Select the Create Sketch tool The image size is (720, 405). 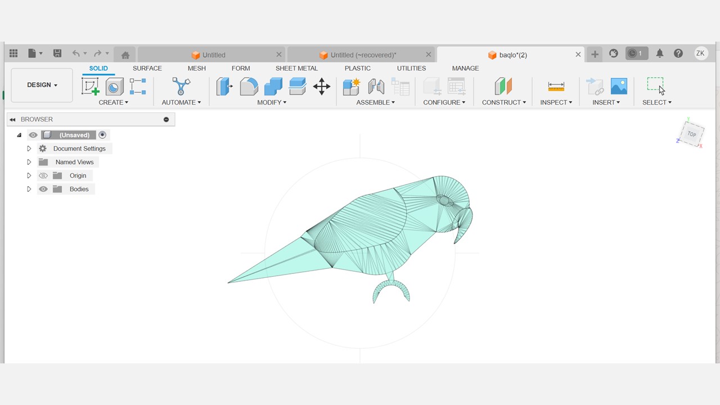click(90, 86)
